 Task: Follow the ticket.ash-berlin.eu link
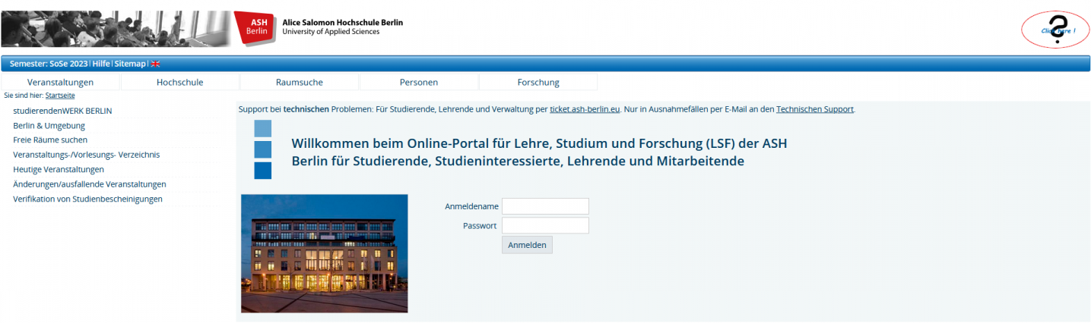(x=585, y=109)
